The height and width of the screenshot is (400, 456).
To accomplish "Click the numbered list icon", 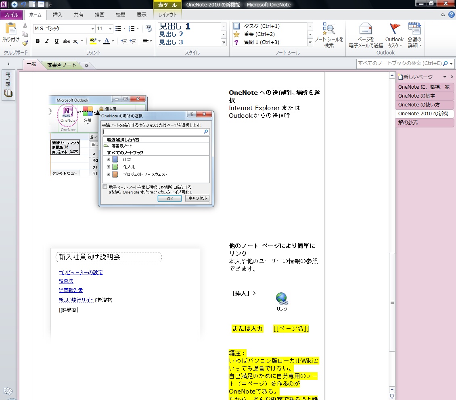I will click(x=132, y=29).
